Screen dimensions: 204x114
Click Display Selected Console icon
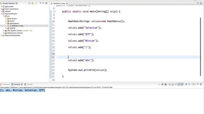tap(189, 84)
